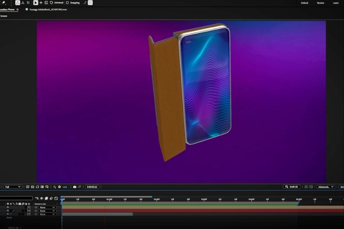Click the second layer's parent pick whip
Image resolution: width=344 pixels, height=229 pixels.
tap(36, 211)
